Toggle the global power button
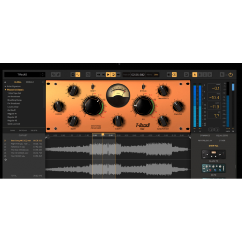Screen dimensions: 242x242 click(x=231, y=75)
